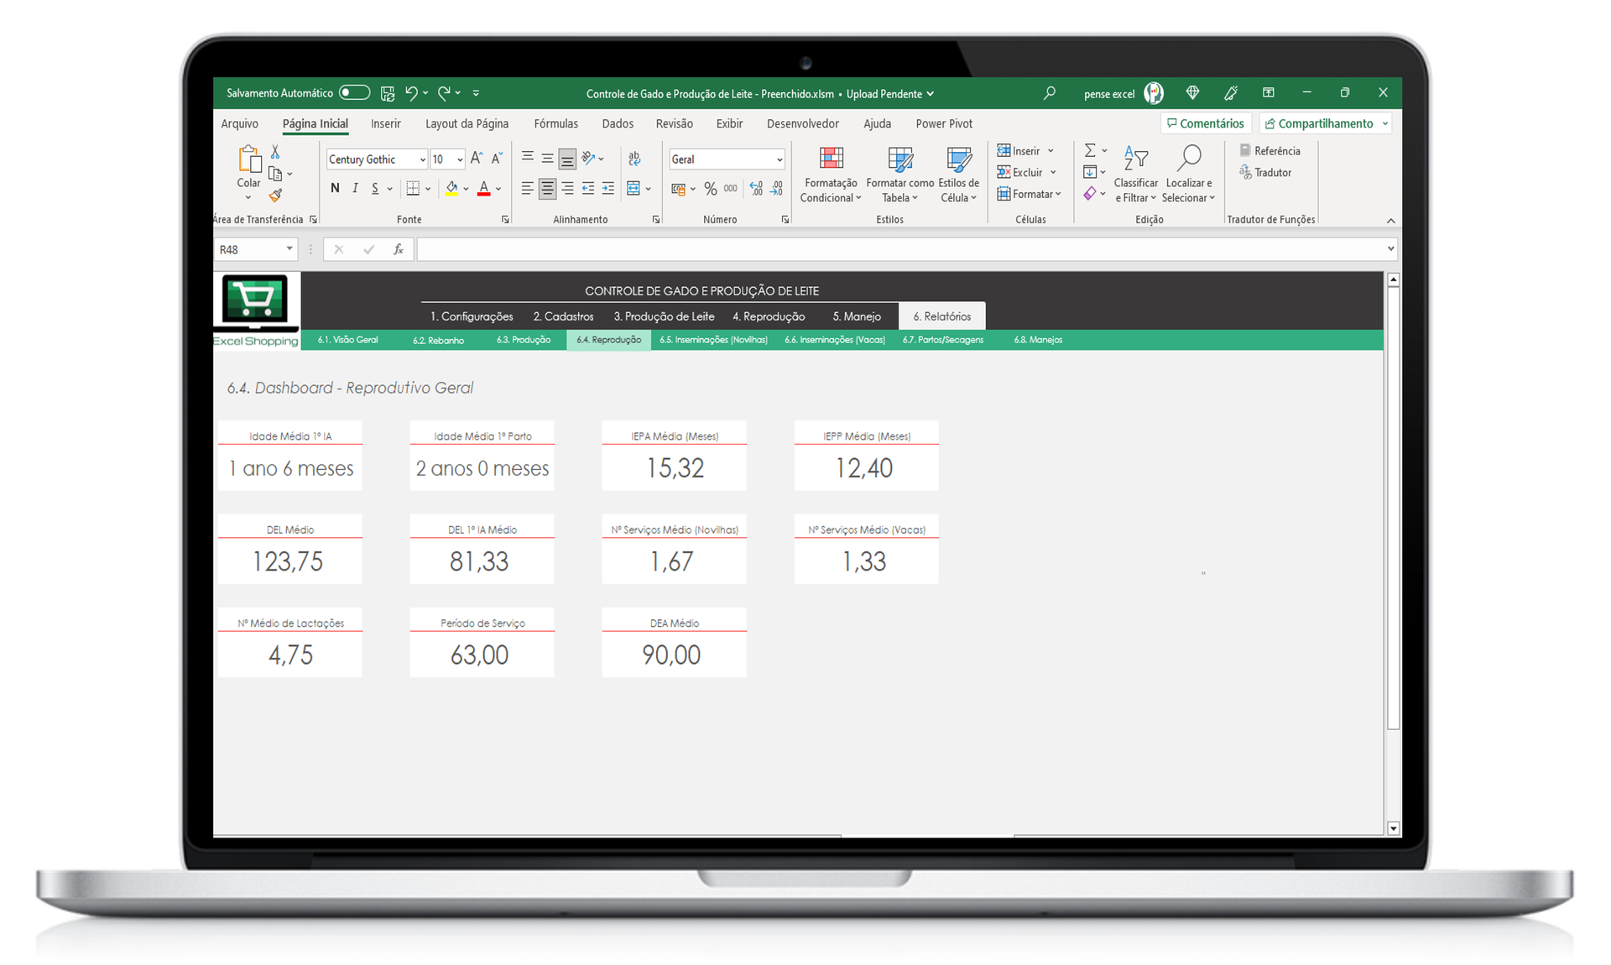Image resolution: width=1611 pixels, height=965 pixels.
Task: Switch to the Fórmulas ribbon tab
Action: click(555, 123)
